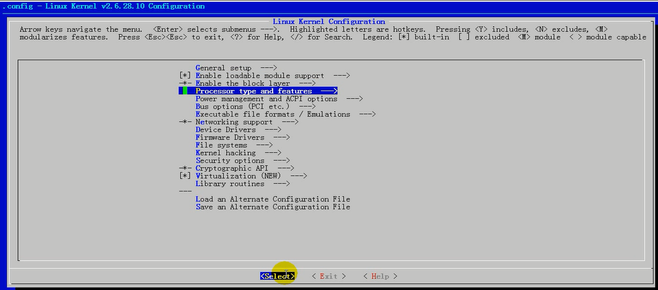Open Firmware Drivers submenu

coord(243,138)
